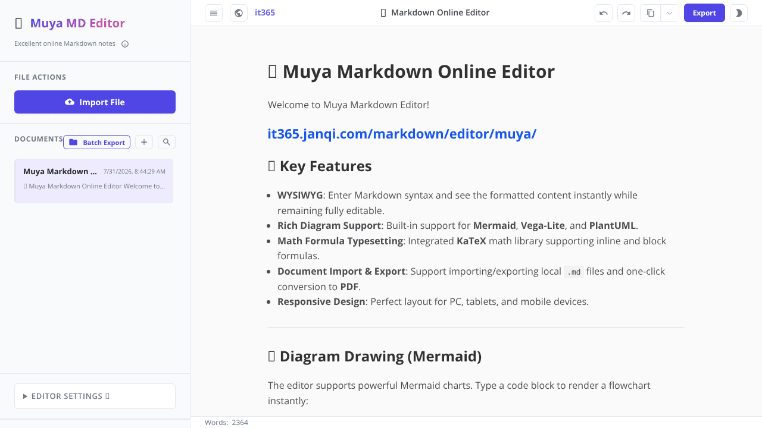Click the Export button
Screen dimensions: 762x428
(x=704, y=13)
